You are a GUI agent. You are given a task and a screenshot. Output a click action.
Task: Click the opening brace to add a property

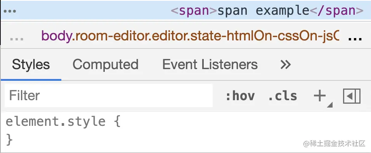(117, 122)
